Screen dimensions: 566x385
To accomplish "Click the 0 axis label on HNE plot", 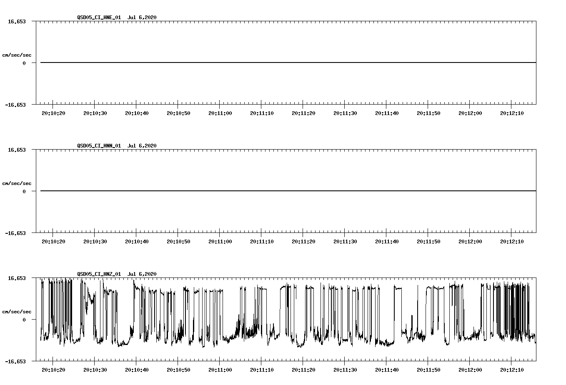I will tap(24, 63).
